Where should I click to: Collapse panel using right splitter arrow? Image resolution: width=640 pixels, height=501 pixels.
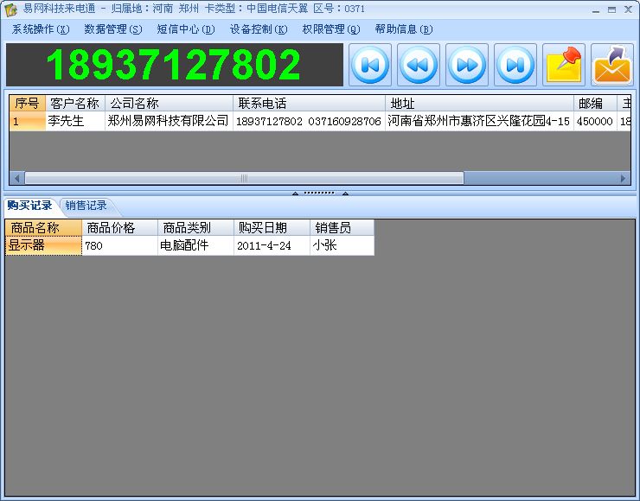pyautogui.click(x=345, y=193)
